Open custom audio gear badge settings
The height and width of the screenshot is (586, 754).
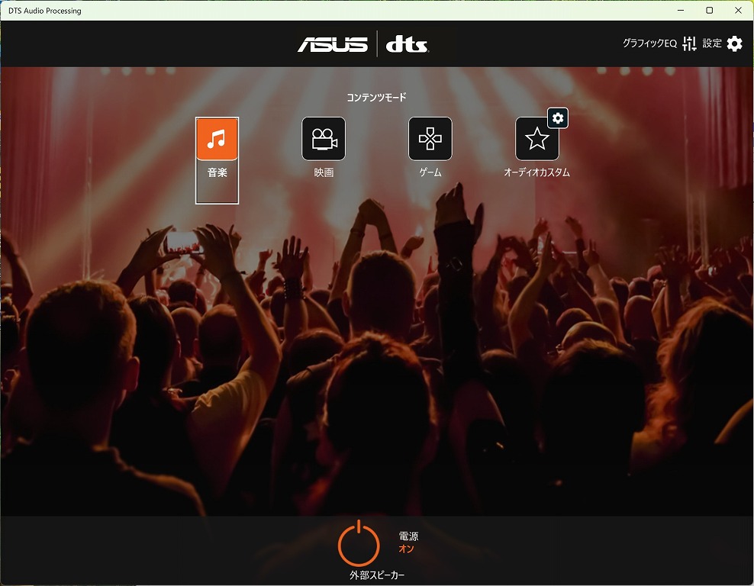(x=558, y=118)
